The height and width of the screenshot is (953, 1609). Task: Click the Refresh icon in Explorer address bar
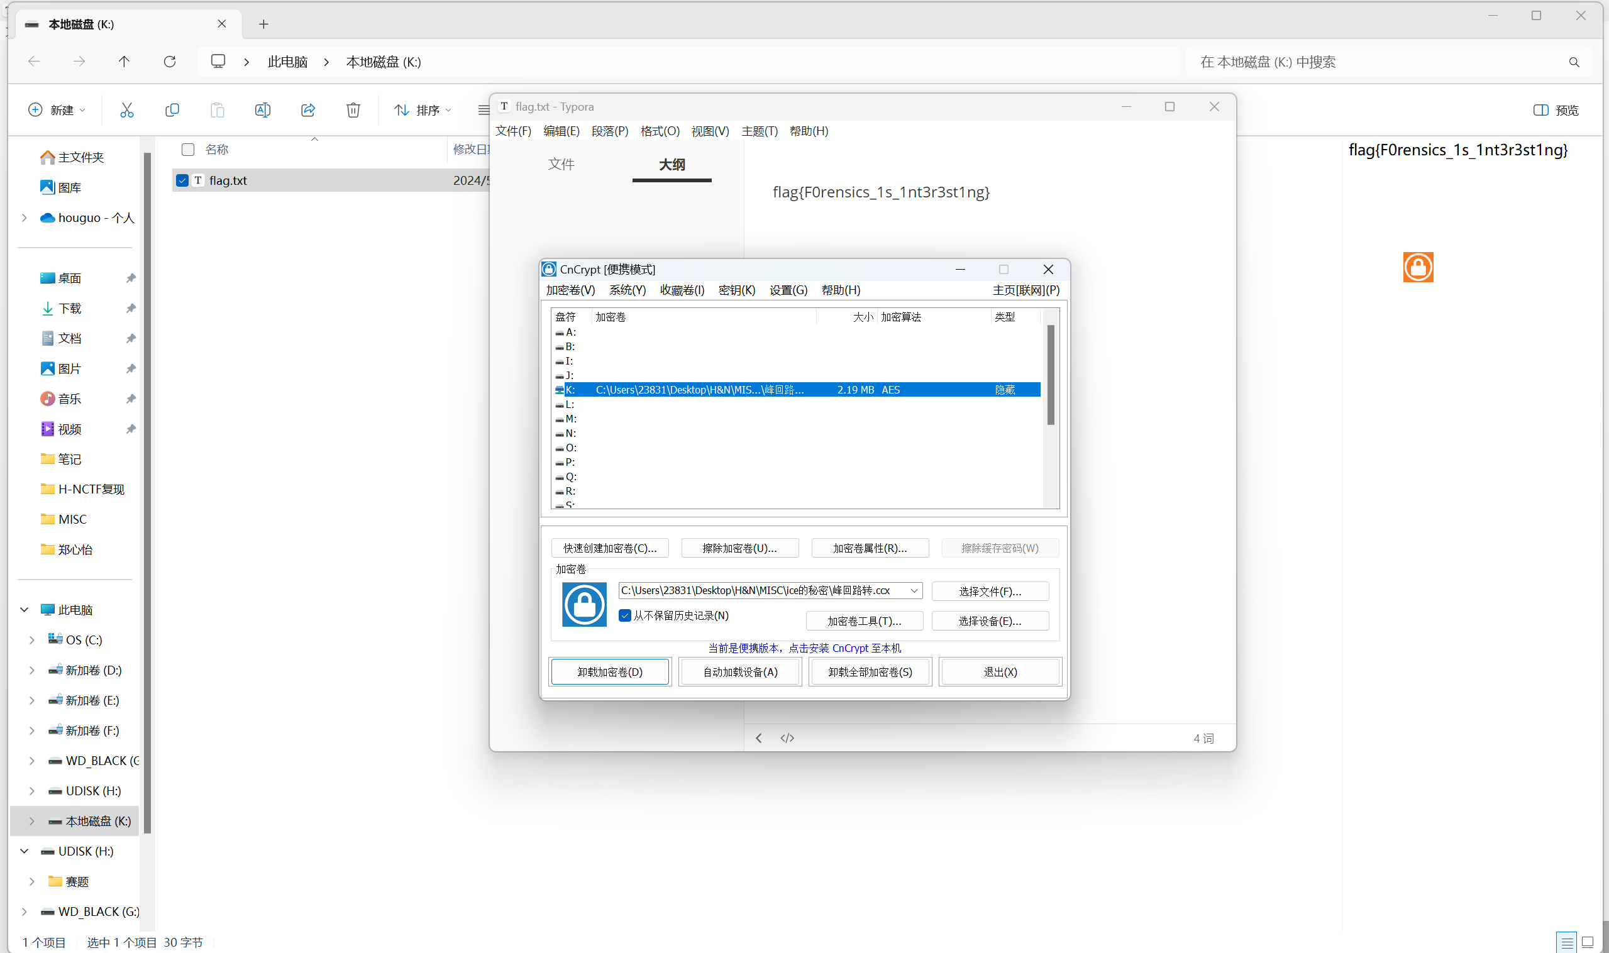[x=170, y=62]
